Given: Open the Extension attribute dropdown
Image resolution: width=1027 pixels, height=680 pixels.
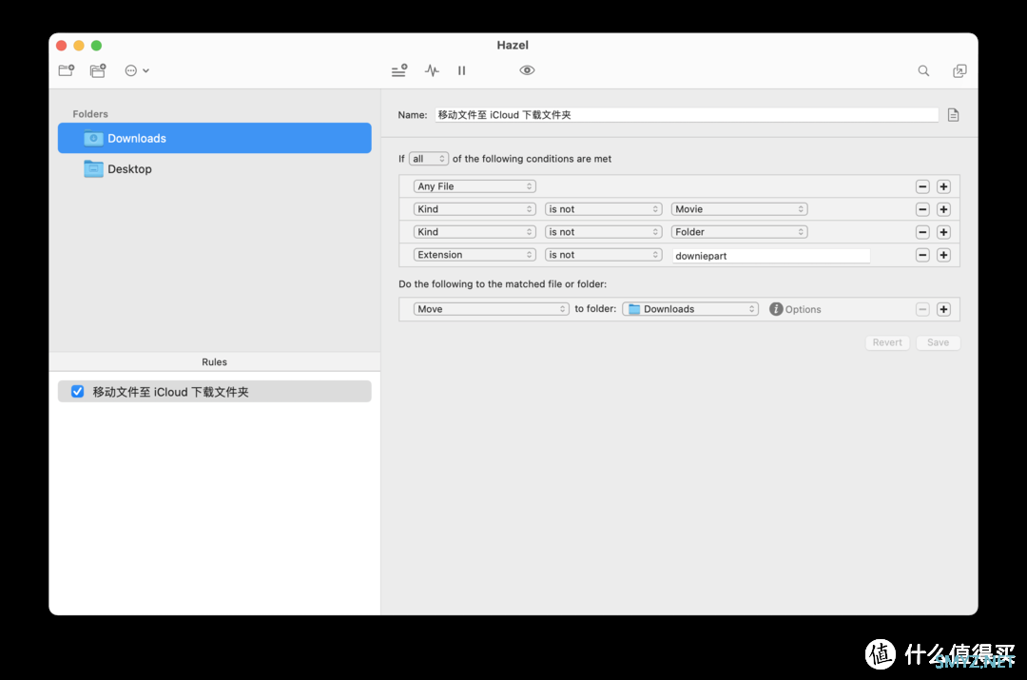Looking at the screenshot, I should pos(475,255).
